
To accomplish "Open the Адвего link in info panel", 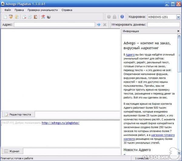I will click(x=130, y=54).
